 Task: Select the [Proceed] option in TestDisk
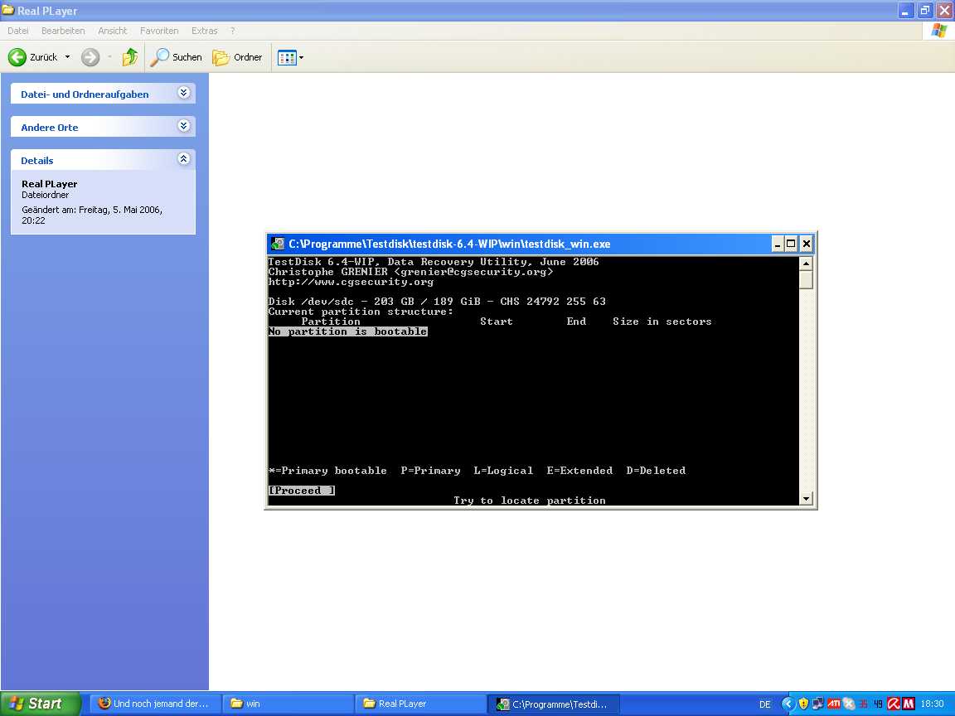[x=302, y=490]
